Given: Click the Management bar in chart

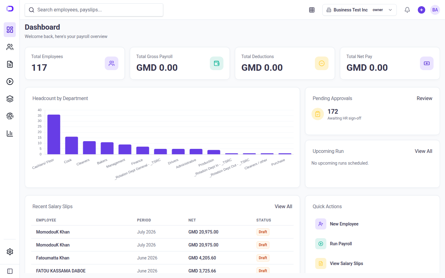Looking at the screenshot, I should click(x=125, y=149).
